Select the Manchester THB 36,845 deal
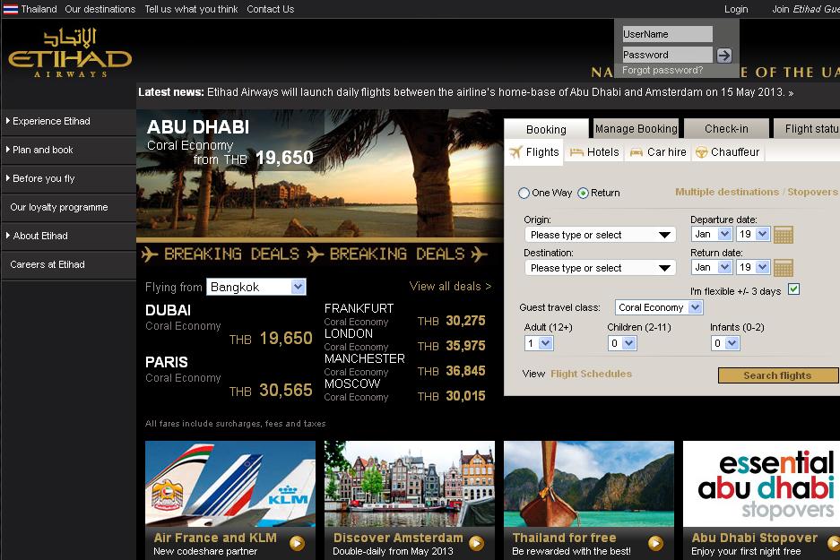Screen dimensions: 840x560 404,366
